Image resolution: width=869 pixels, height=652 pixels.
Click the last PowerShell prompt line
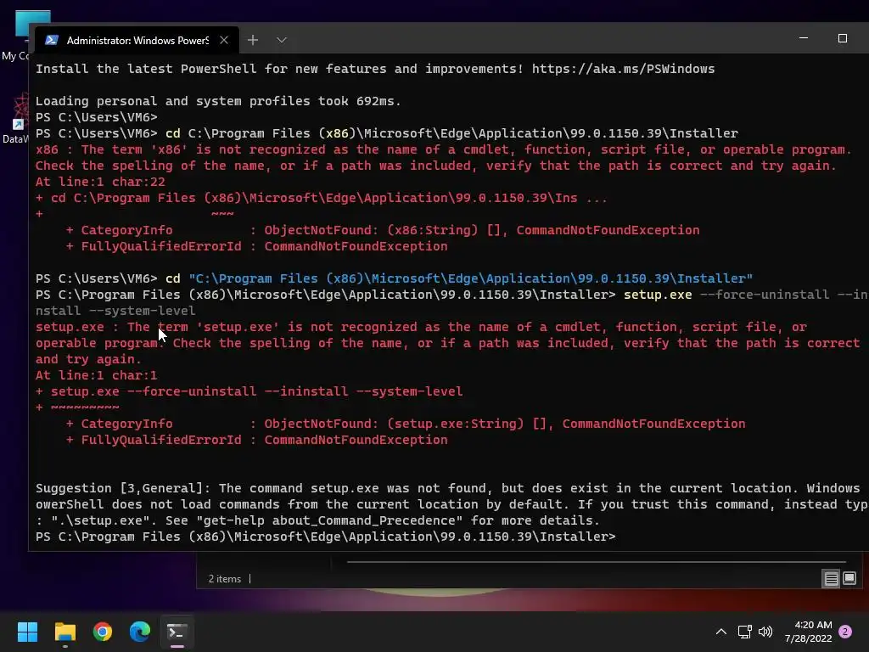pyautogui.click(x=325, y=537)
